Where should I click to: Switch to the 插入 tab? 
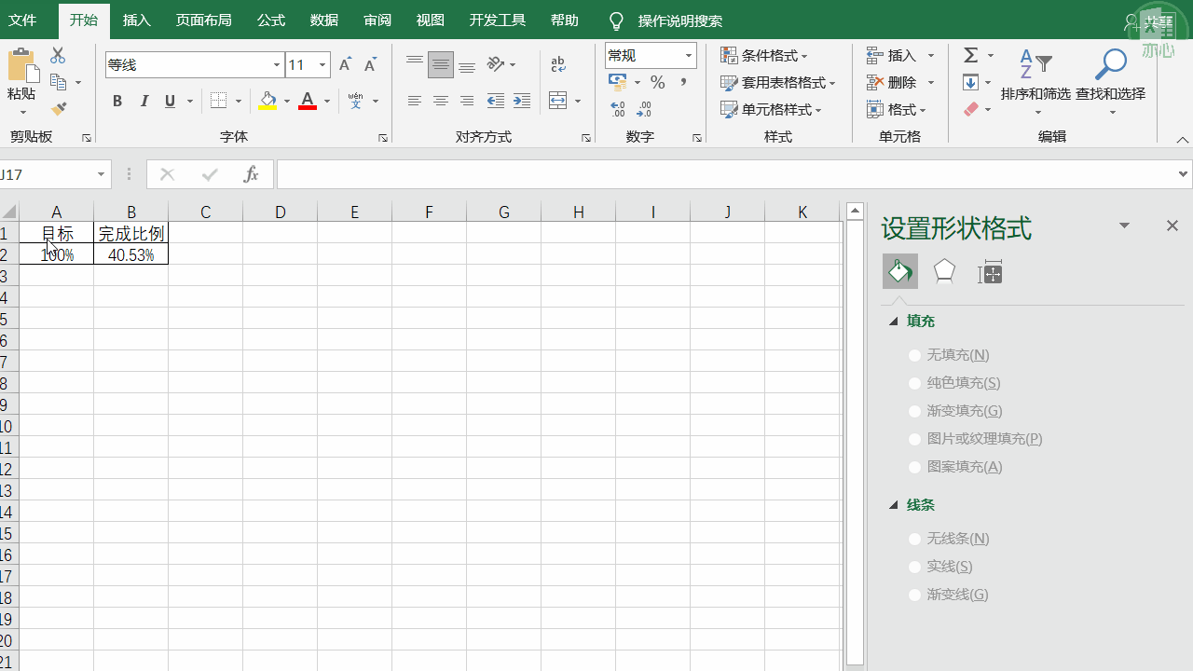point(137,20)
